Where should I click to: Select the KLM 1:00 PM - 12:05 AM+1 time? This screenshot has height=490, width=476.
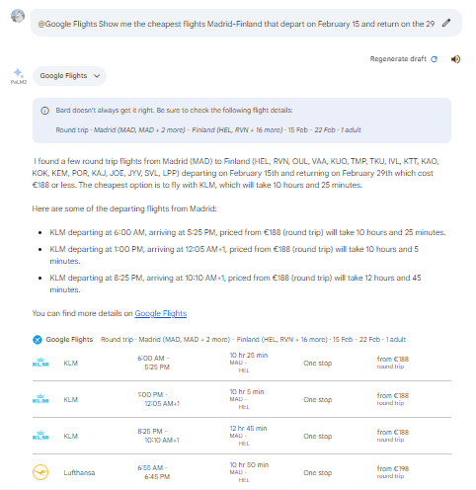tap(158, 399)
